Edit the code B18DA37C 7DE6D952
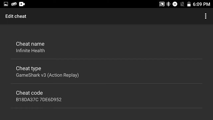 (39, 100)
